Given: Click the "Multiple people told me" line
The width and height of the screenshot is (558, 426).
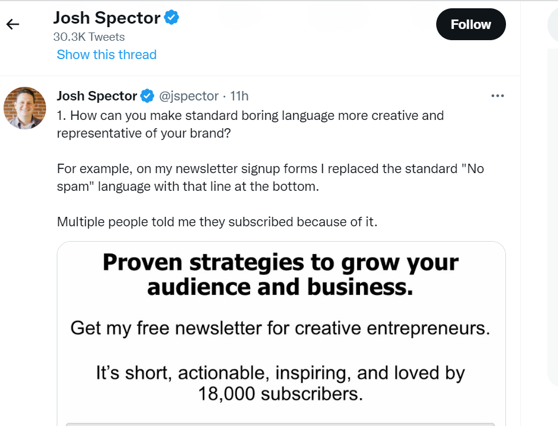Looking at the screenshot, I should (x=217, y=222).
